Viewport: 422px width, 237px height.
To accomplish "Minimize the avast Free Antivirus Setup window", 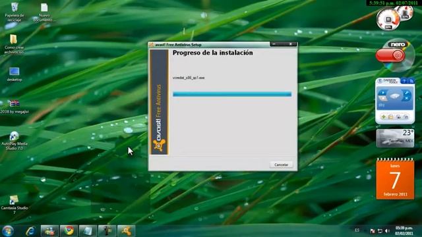I will point(275,44).
